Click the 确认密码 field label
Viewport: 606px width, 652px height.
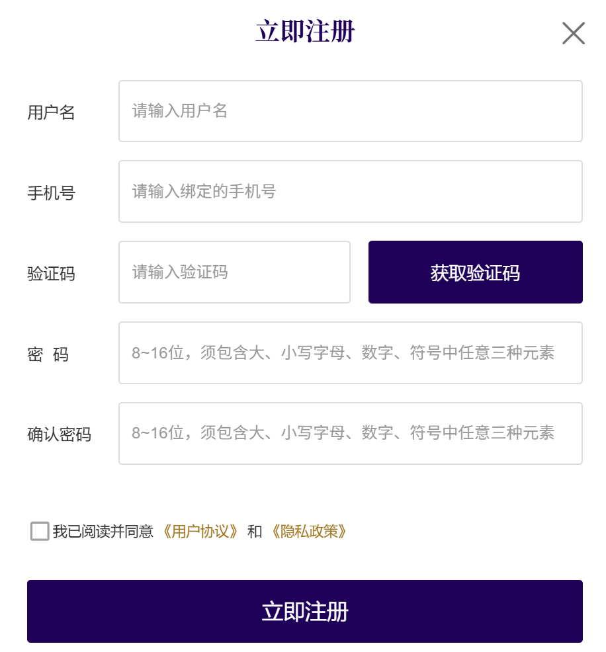(59, 435)
